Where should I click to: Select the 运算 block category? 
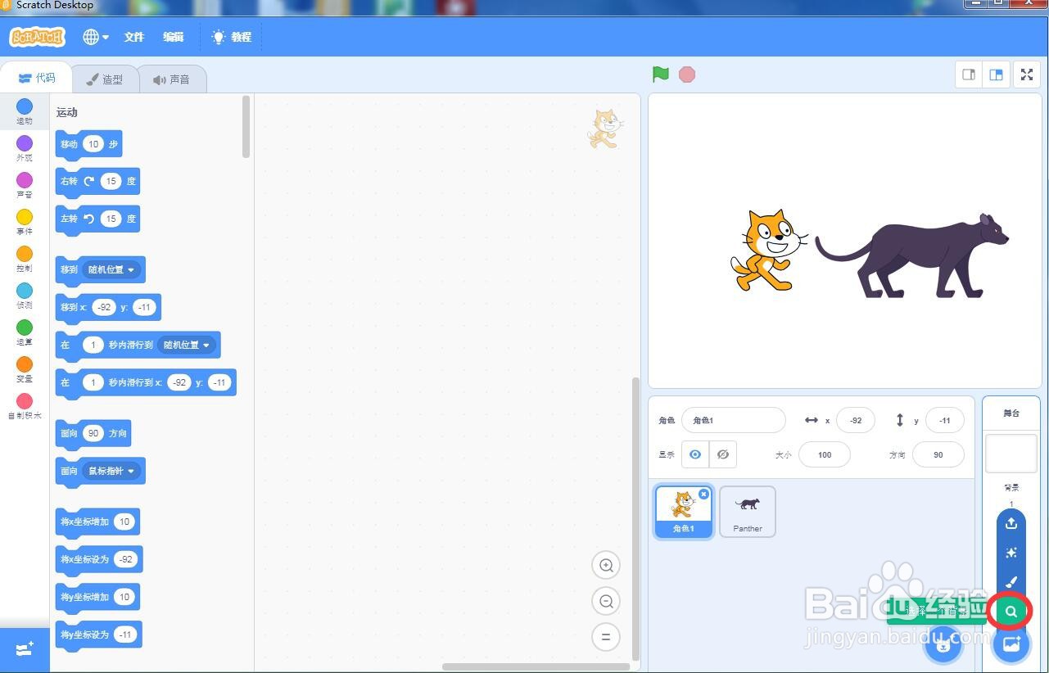(25, 333)
